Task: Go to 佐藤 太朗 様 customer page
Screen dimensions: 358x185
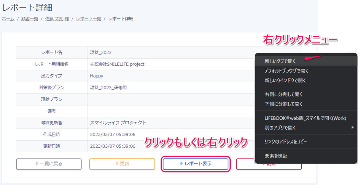Action: [57, 19]
